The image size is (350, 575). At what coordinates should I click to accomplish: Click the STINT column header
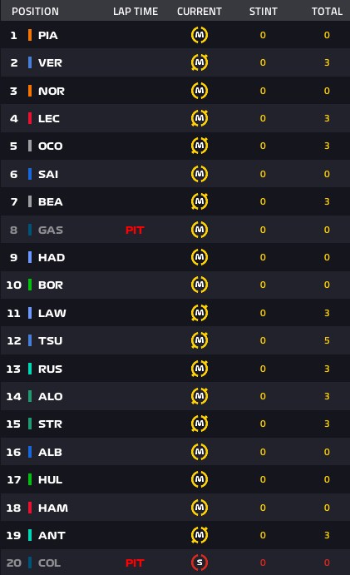(x=264, y=12)
